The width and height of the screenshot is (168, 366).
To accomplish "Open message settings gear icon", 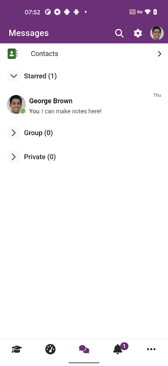I will [138, 34].
